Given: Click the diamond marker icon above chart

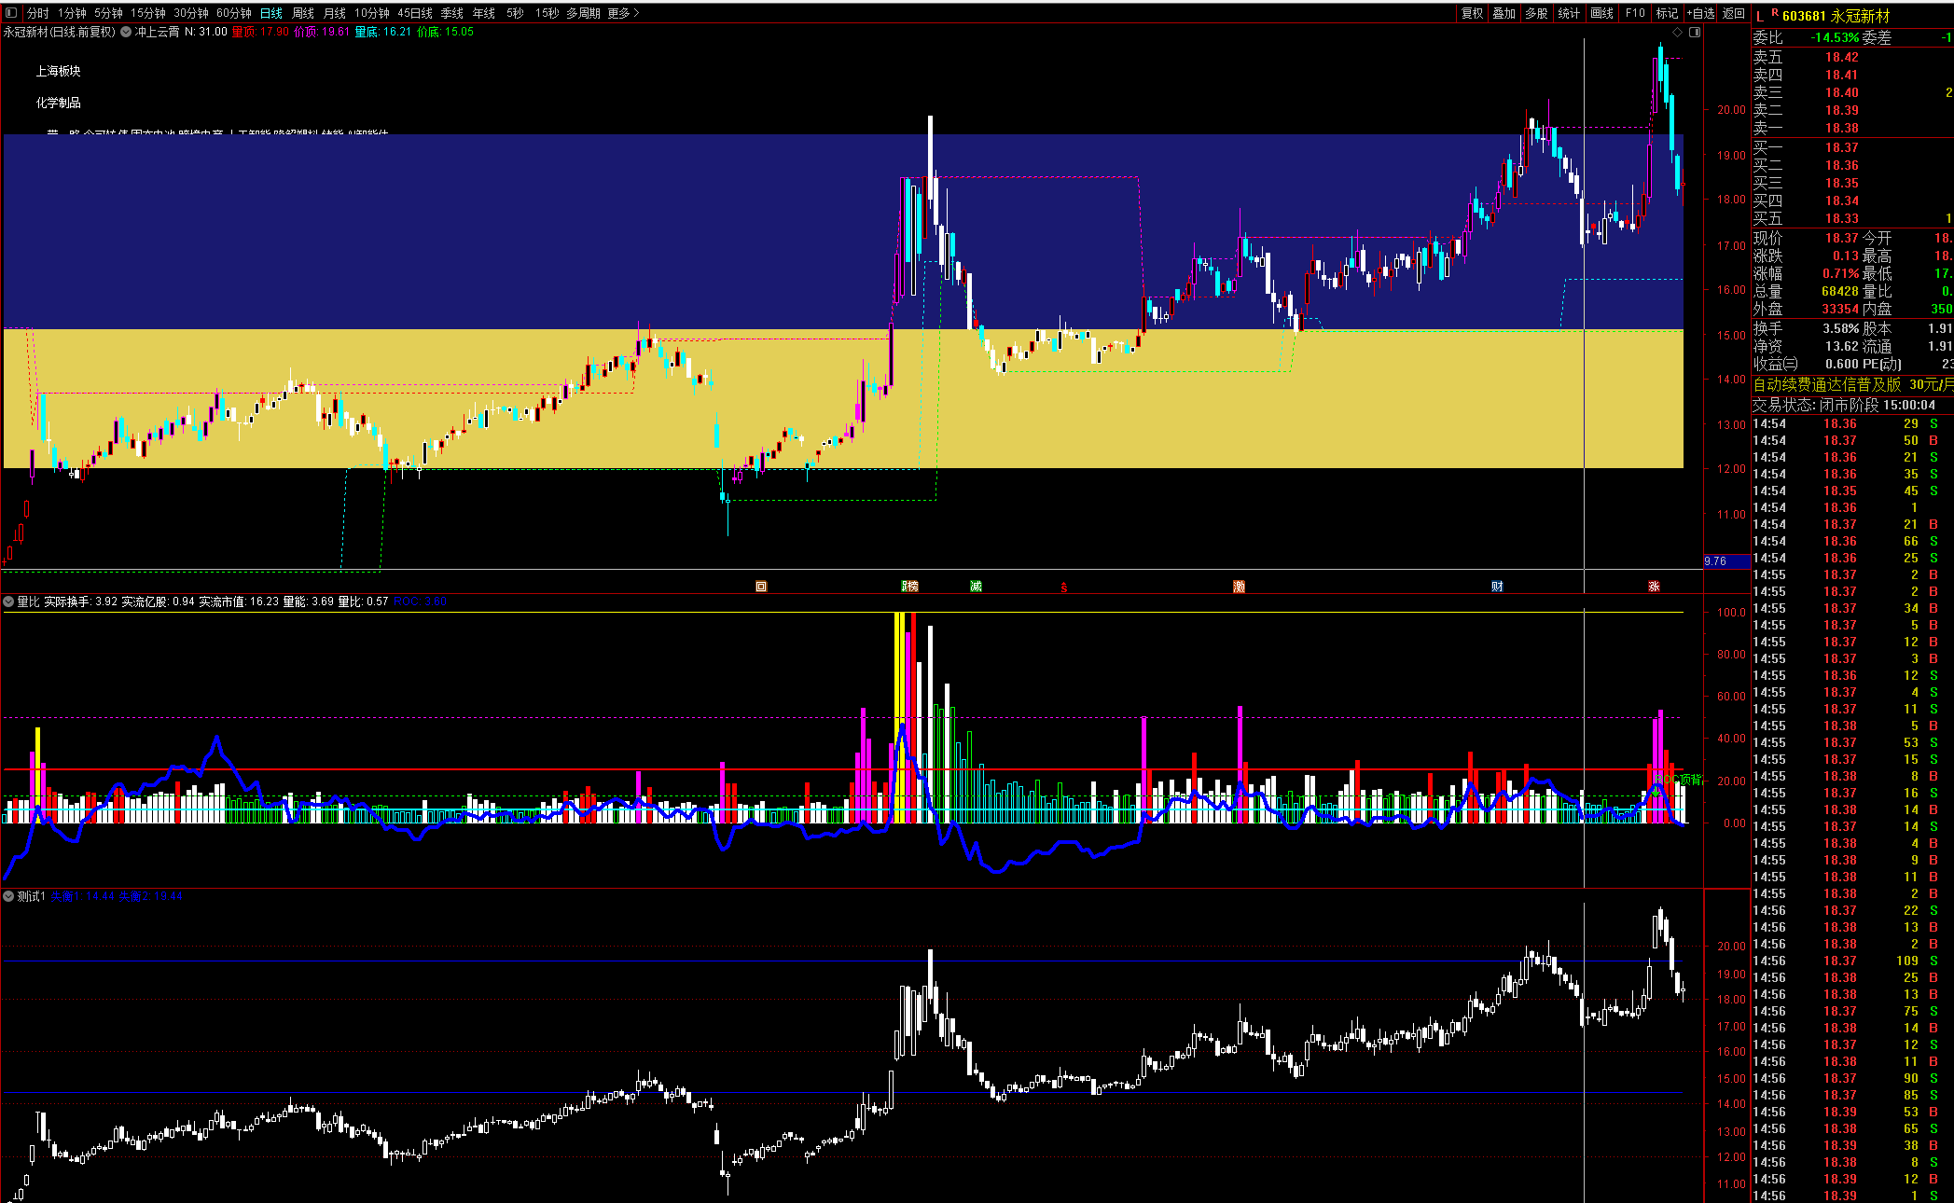Looking at the screenshot, I should click(1678, 32).
